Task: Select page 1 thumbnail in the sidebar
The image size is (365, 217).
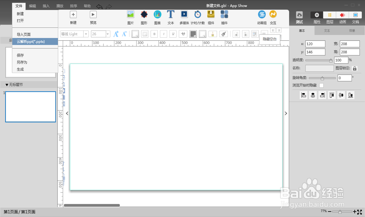Action: 30,107
